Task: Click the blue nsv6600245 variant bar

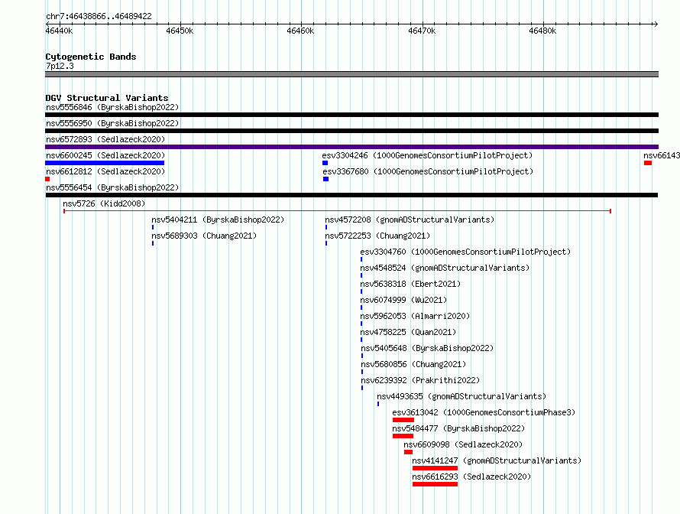Action: [105, 163]
